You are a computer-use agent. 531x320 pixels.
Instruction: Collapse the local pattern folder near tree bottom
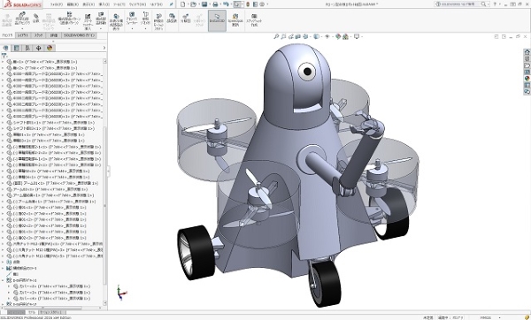click(x=3, y=280)
